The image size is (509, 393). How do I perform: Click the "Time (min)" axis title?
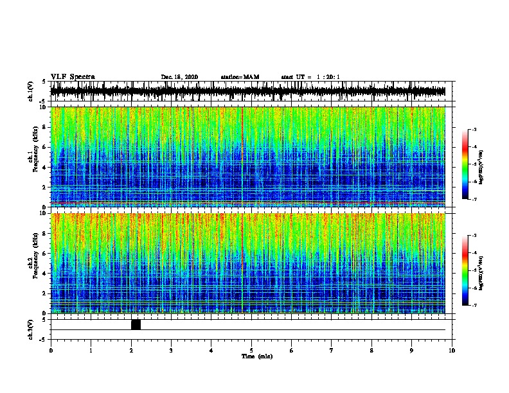[257, 356]
